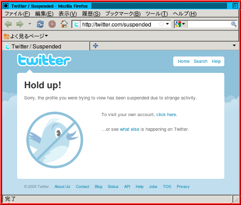Click the green back arrow button
The width and height of the screenshot is (241, 205).
(8, 24)
